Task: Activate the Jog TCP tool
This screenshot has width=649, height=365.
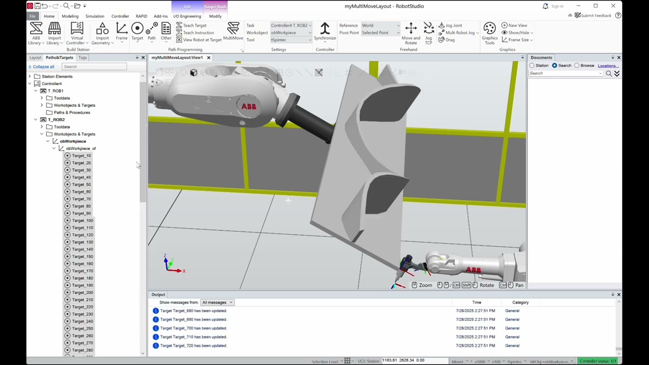Action: click(x=428, y=34)
